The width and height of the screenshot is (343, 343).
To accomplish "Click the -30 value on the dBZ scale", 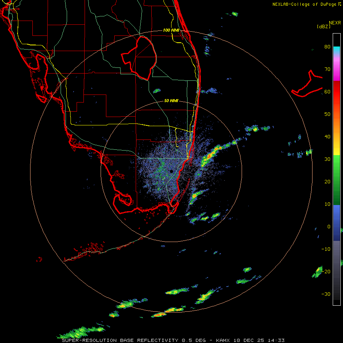I will (x=326, y=294).
